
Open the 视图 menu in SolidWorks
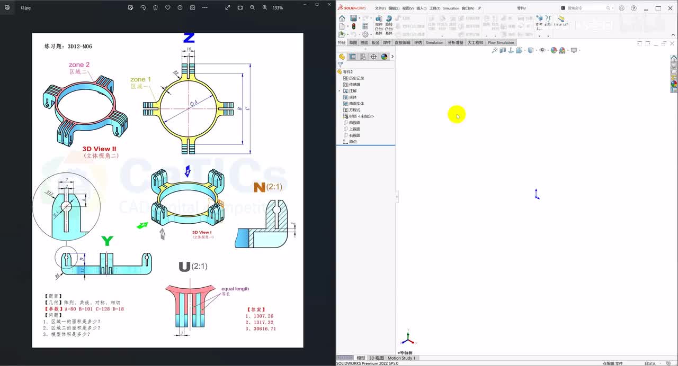click(407, 8)
